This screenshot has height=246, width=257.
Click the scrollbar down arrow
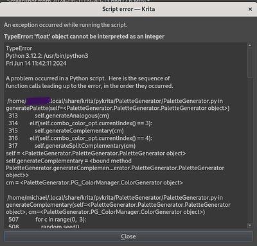250,225
